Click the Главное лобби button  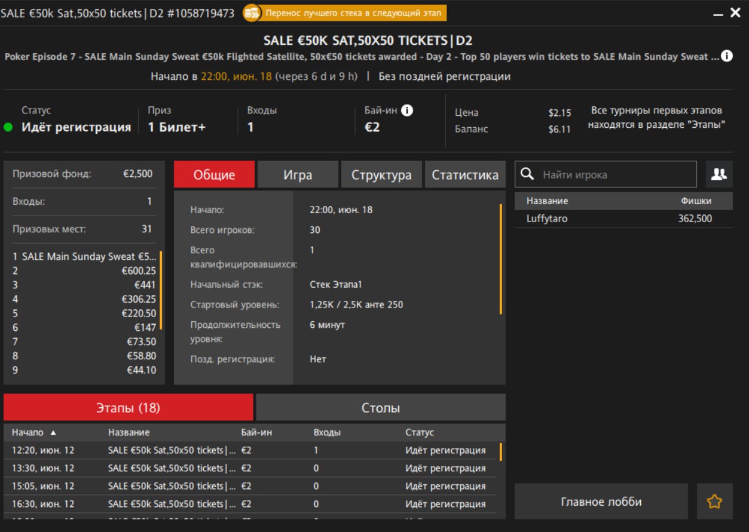[601, 502]
